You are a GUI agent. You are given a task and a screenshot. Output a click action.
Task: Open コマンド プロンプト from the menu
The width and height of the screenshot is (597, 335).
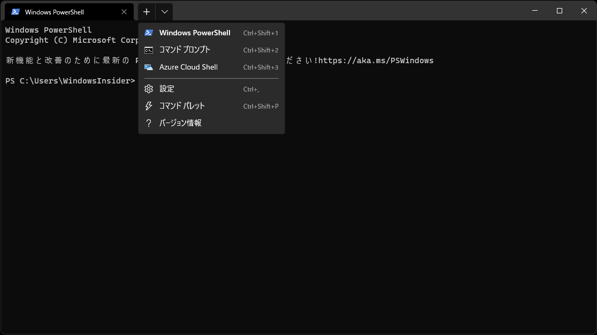click(x=211, y=50)
